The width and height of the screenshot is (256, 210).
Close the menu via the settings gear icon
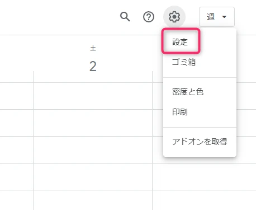(x=174, y=17)
